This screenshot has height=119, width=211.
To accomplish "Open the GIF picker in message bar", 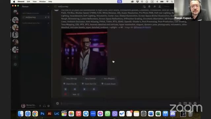I will [185, 103].
